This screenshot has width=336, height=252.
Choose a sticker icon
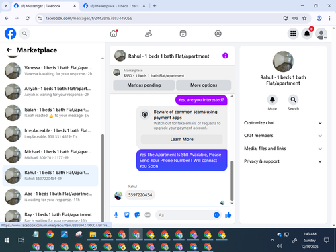(137, 215)
